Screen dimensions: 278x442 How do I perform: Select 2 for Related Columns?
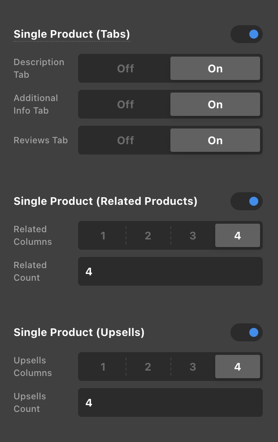(148, 236)
